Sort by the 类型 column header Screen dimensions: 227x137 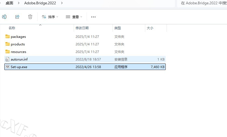[118, 28]
